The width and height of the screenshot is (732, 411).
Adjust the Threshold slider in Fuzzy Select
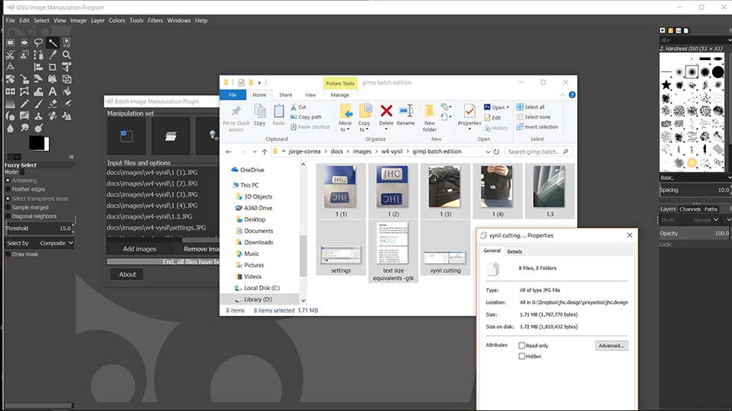click(39, 228)
